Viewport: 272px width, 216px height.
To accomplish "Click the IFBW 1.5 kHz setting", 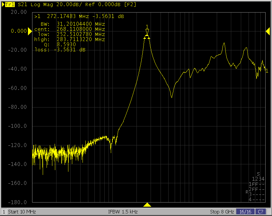I will (x=123, y=212).
